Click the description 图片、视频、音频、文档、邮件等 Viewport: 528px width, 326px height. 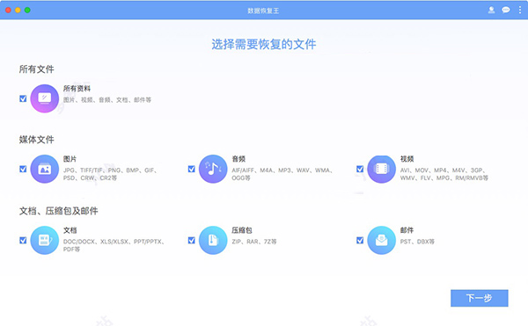(x=107, y=100)
